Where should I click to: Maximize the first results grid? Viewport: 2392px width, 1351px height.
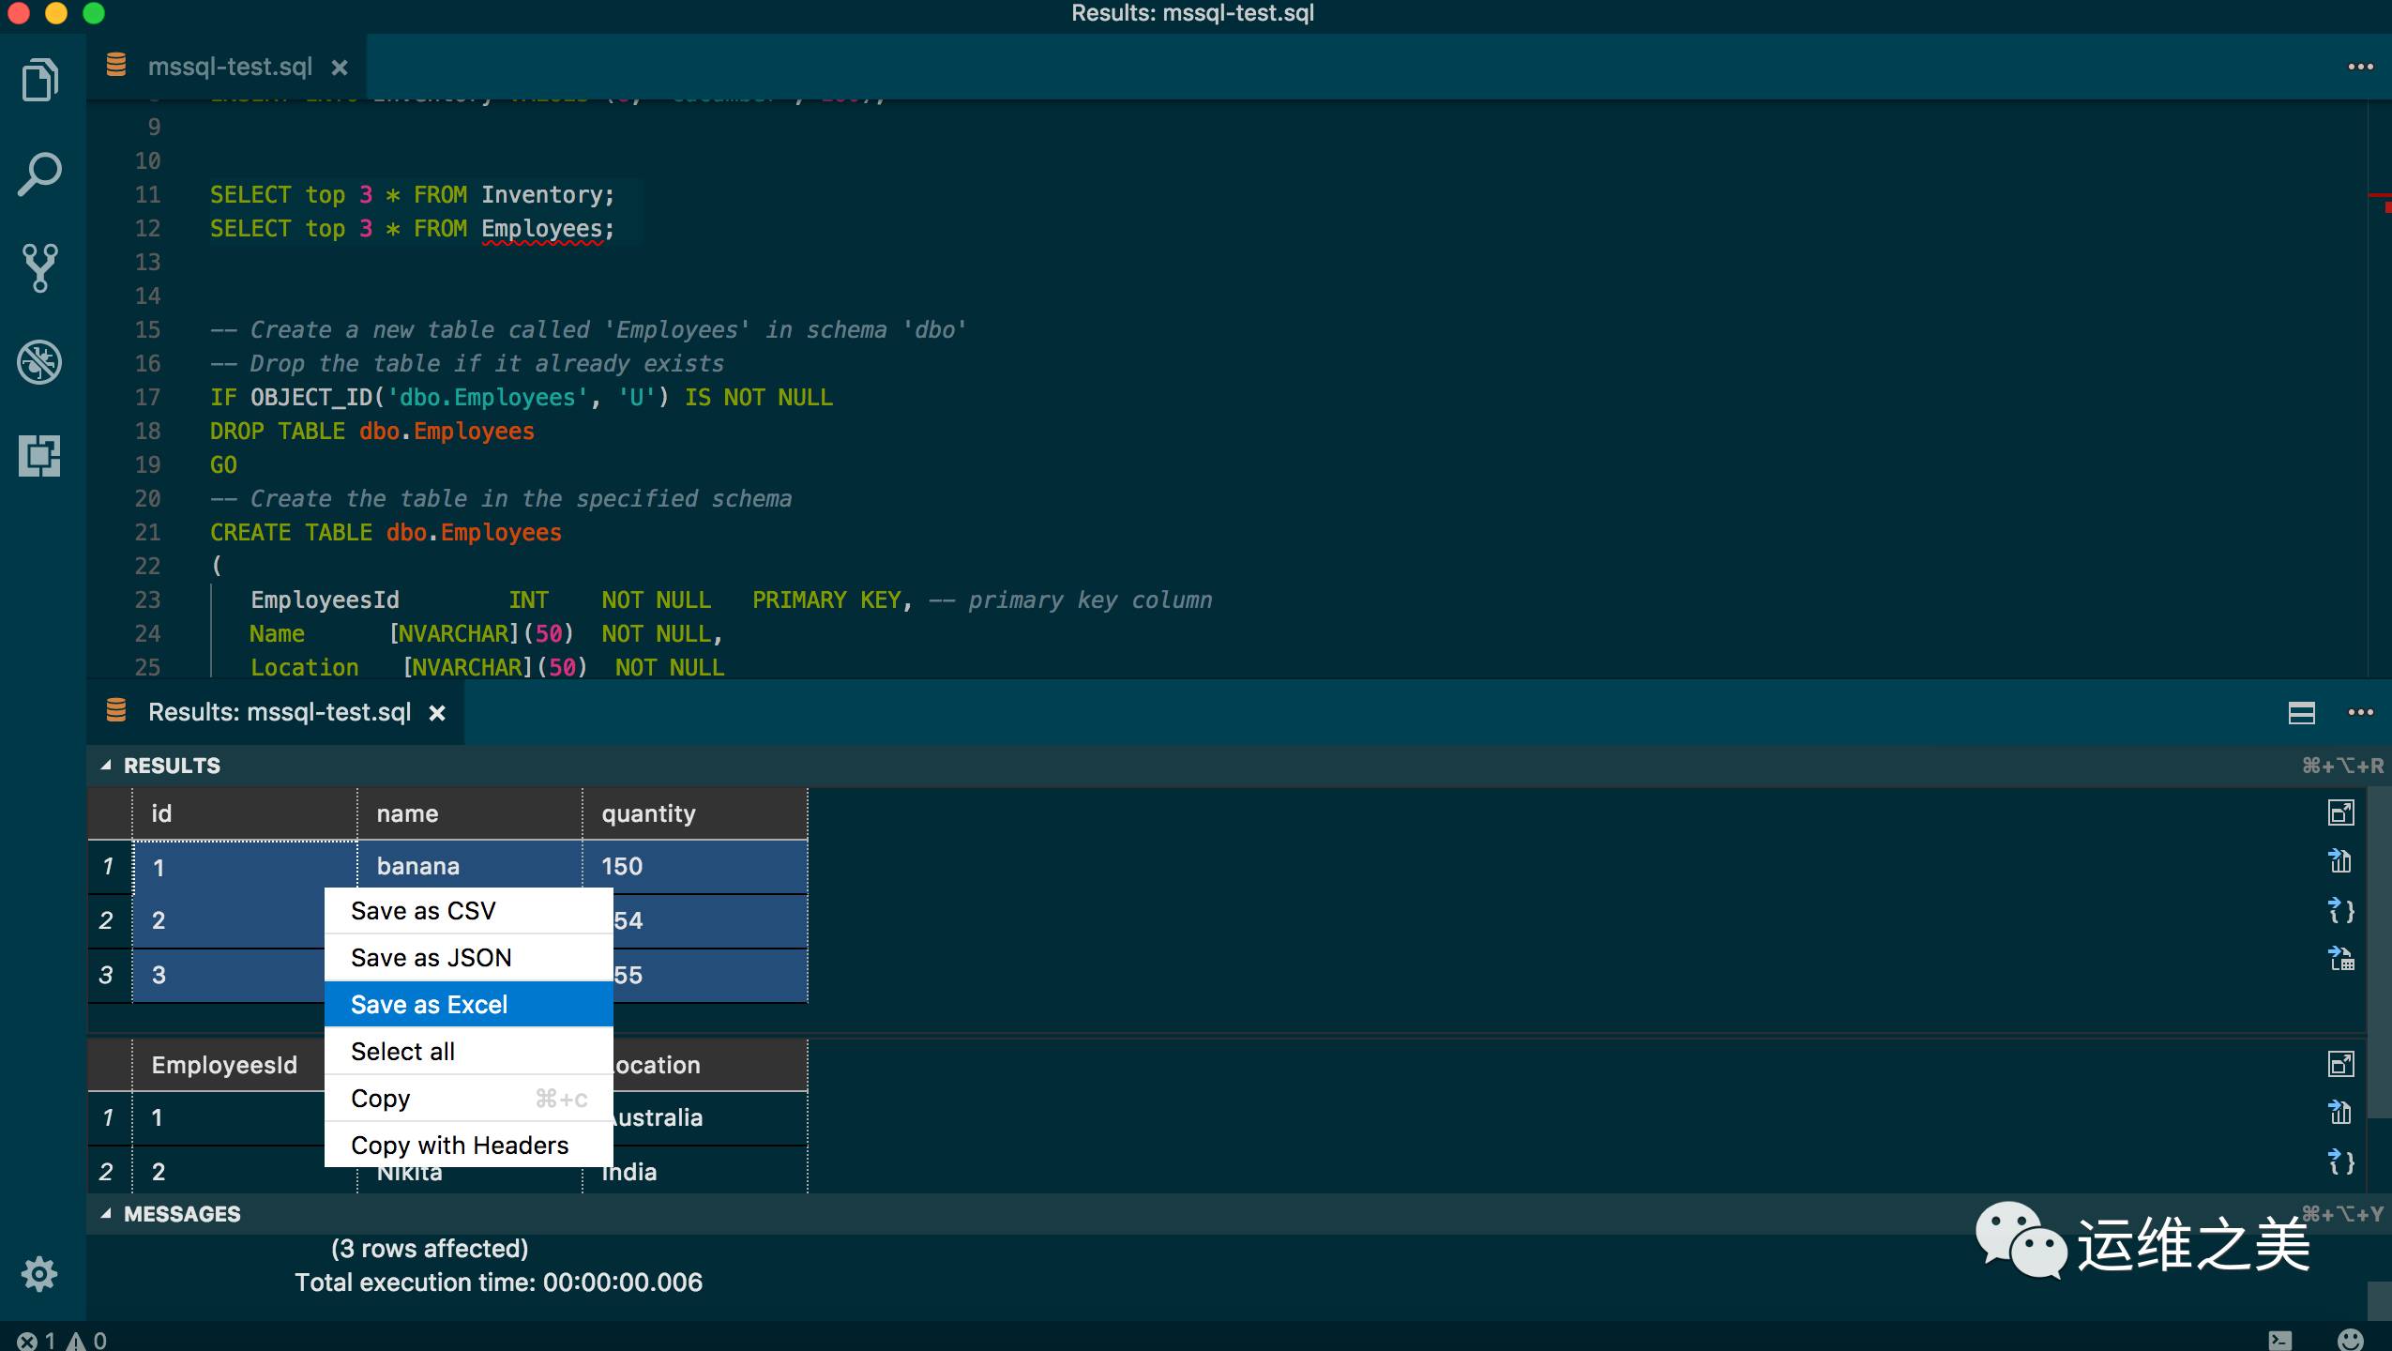tap(2340, 812)
